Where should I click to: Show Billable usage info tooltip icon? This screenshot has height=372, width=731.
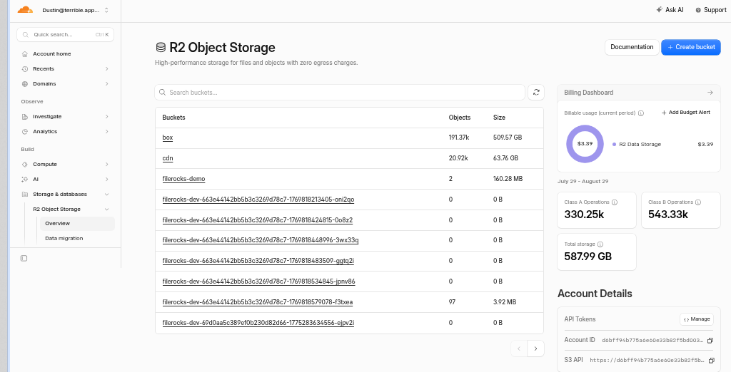click(x=641, y=113)
